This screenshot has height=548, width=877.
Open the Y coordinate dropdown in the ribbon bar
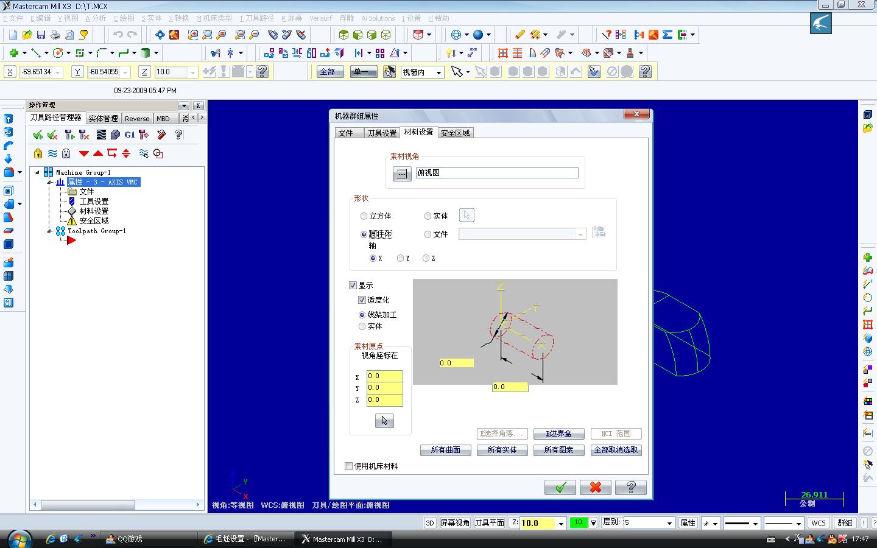coord(125,72)
